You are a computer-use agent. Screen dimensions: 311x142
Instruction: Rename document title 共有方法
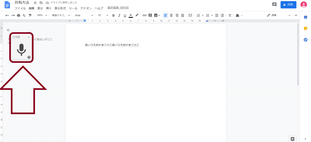[22, 2]
